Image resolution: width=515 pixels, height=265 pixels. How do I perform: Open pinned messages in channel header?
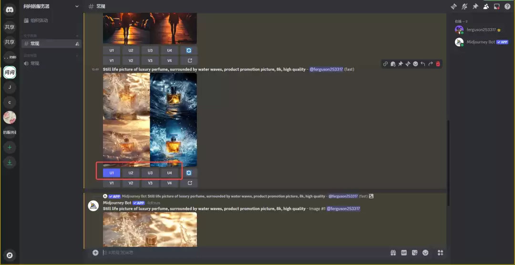tap(475, 6)
